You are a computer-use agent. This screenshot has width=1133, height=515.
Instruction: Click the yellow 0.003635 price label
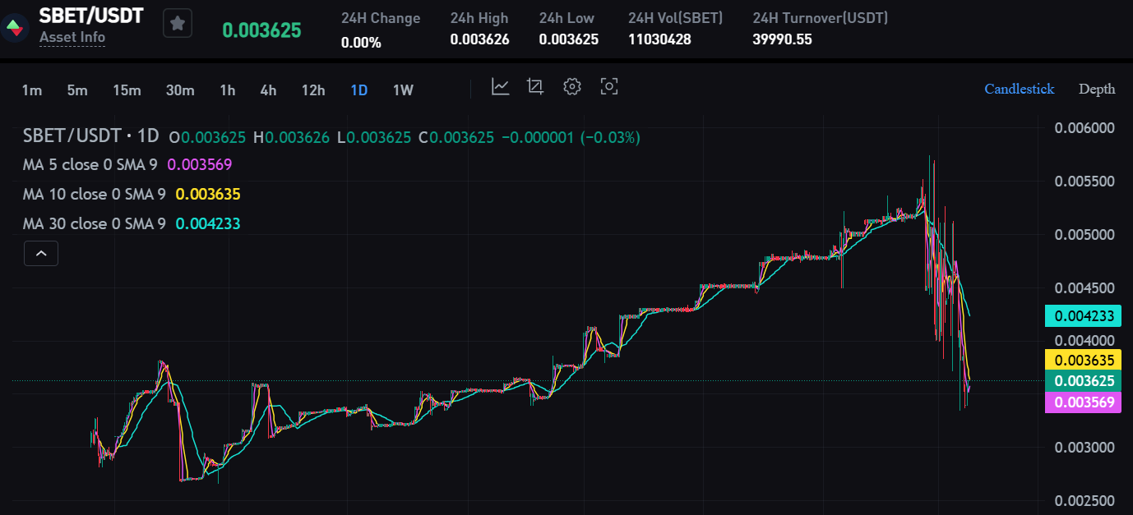pos(1084,360)
